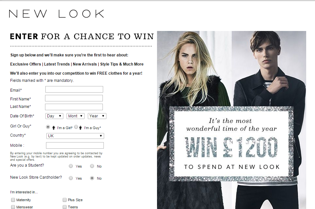
Task: Click the New Look logo
Action: (x=56, y=14)
